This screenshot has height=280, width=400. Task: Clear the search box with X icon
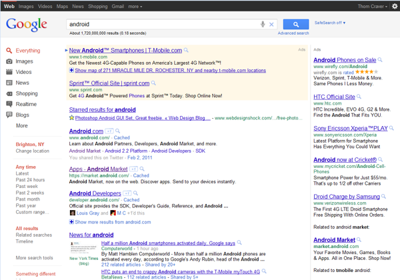[x=271, y=25]
